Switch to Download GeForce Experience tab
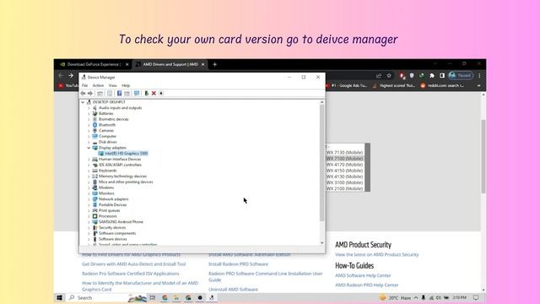Viewport: 540px width, 304px height. pos(93,64)
